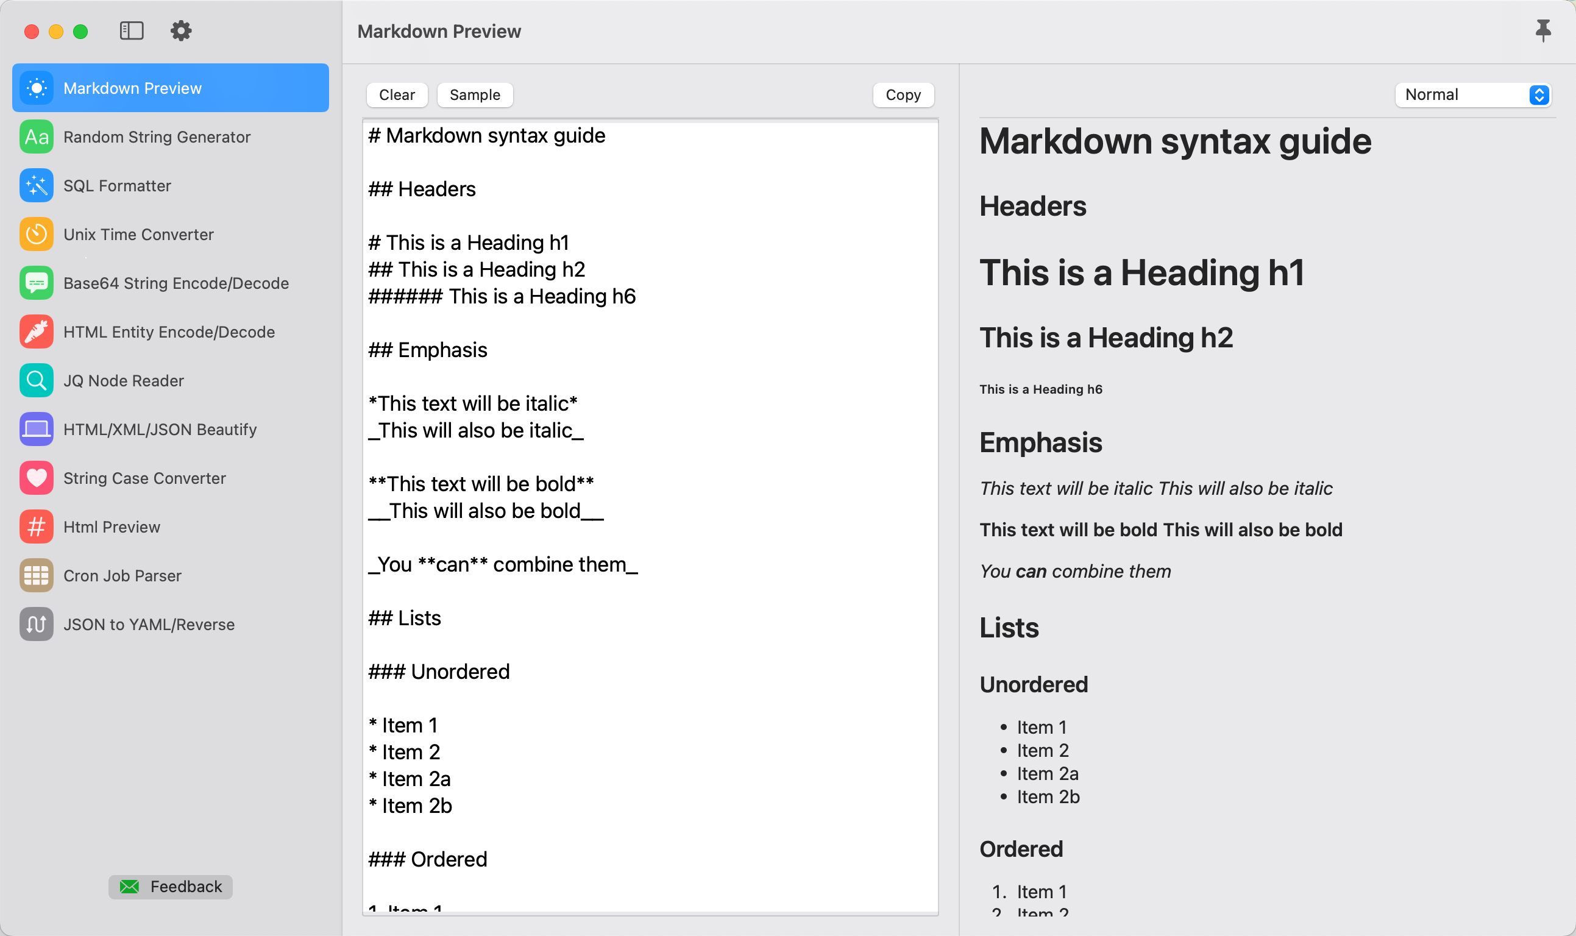Select the SQL Formatter magic wand icon
Image resolution: width=1576 pixels, height=936 pixels.
37,185
